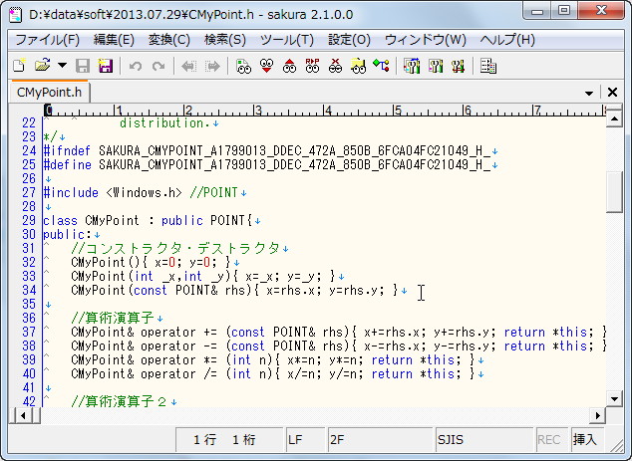
Task: Jump forward using the right arrow icon
Action: (212, 66)
